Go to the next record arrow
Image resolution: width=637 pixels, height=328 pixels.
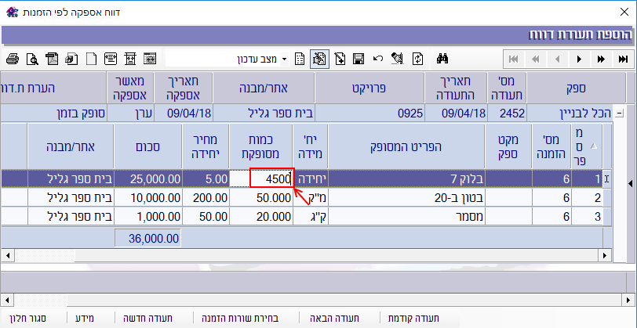point(579,59)
